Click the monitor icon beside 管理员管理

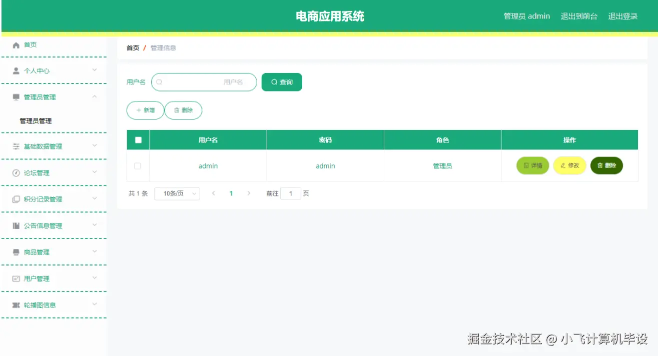tap(15, 96)
